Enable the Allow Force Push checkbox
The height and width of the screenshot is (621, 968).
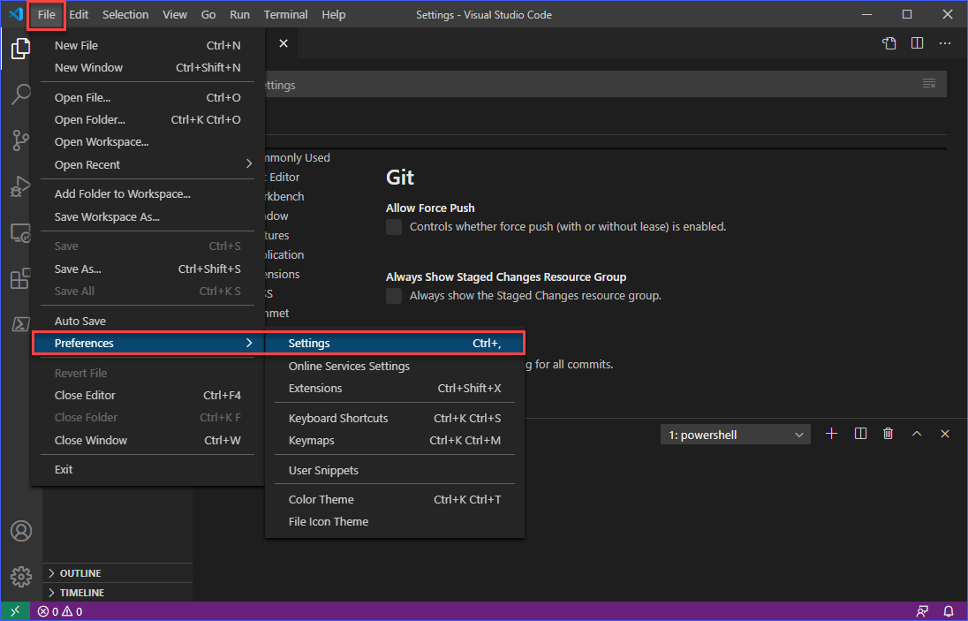[394, 227]
